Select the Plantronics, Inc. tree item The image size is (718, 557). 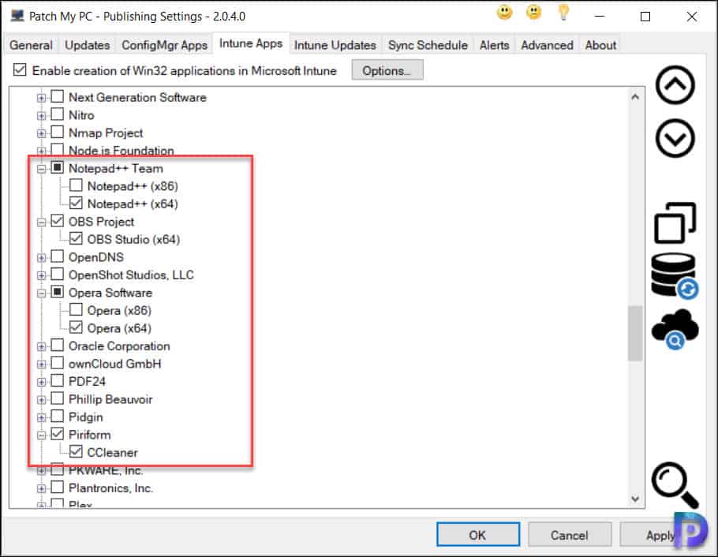110,488
